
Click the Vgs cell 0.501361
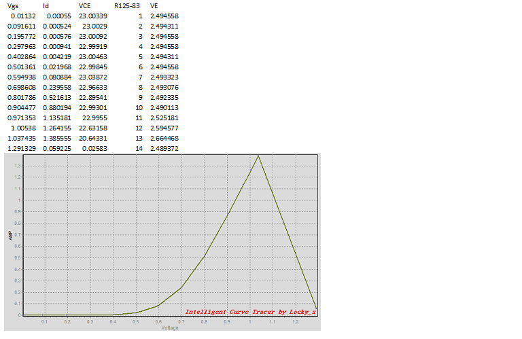coord(21,67)
